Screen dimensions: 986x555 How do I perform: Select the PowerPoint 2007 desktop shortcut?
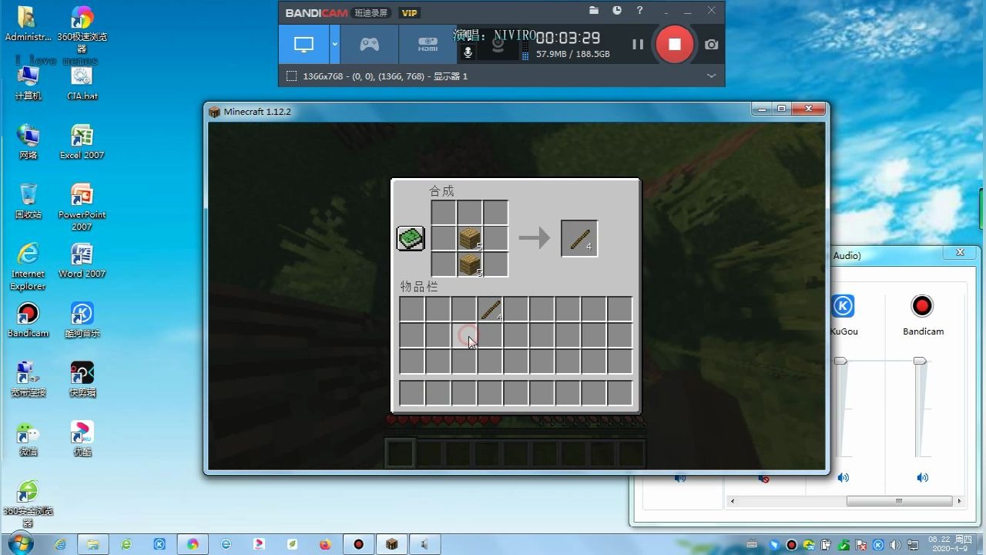coord(82,207)
